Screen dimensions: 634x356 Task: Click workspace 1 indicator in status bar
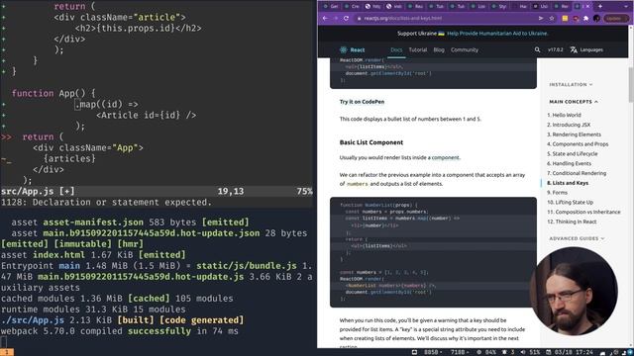click(7, 352)
